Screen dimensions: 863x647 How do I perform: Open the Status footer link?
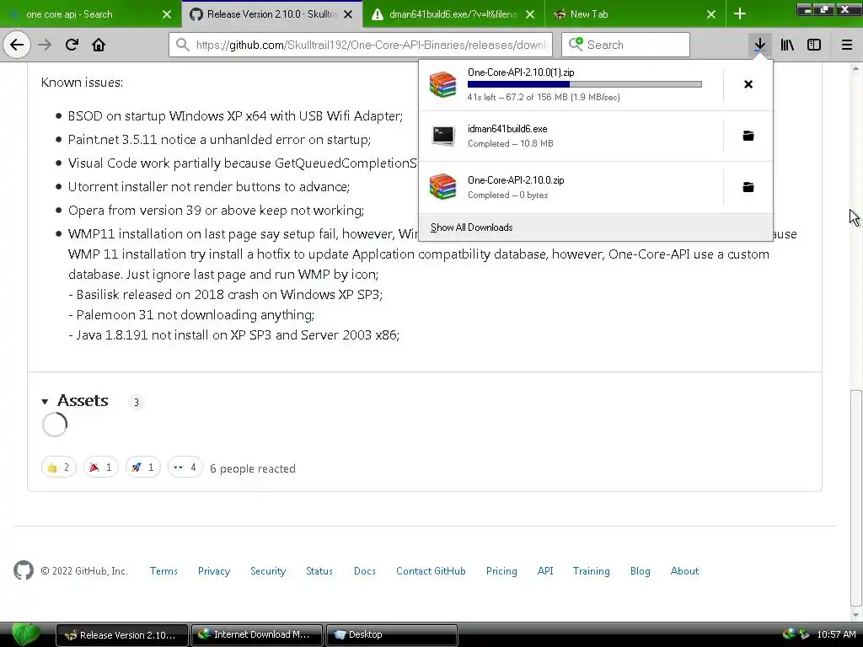(319, 571)
